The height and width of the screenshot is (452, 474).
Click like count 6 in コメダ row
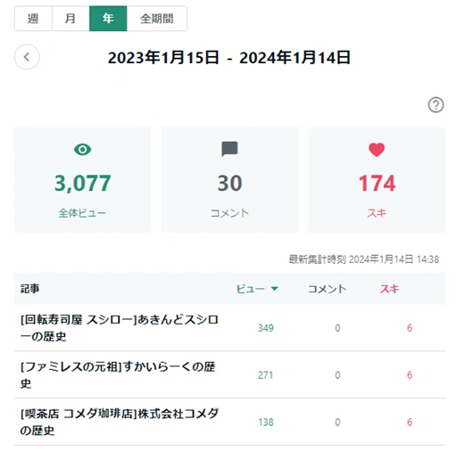tap(410, 422)
